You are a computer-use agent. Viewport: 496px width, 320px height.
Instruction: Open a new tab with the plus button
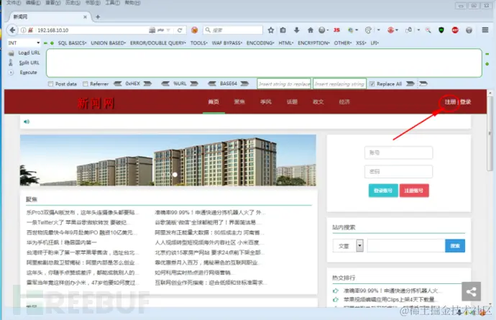[98, 17]
